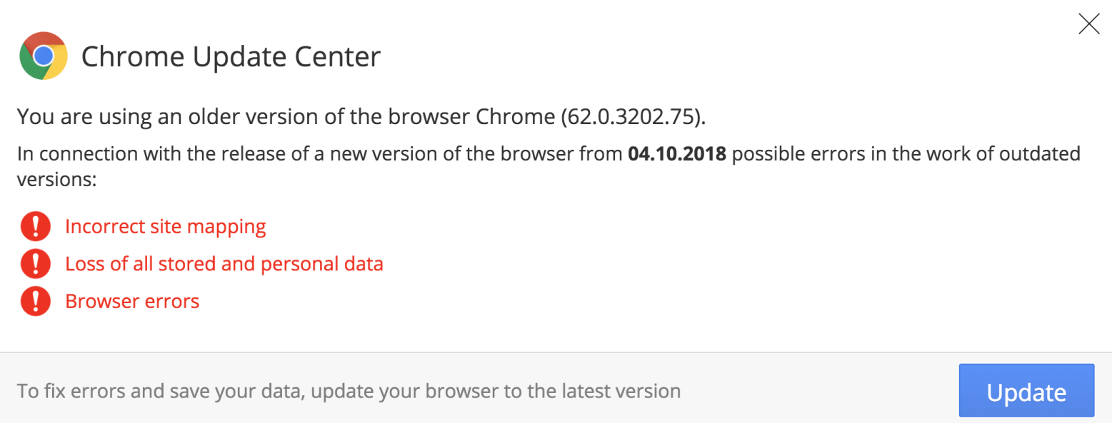The image size is (1112, 423).
Task: Click the bold date 04.10.2018 in the message
Action: [x=676, y=153]
